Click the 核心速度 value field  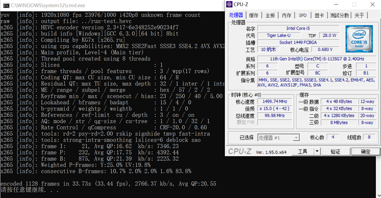[271, 101]
